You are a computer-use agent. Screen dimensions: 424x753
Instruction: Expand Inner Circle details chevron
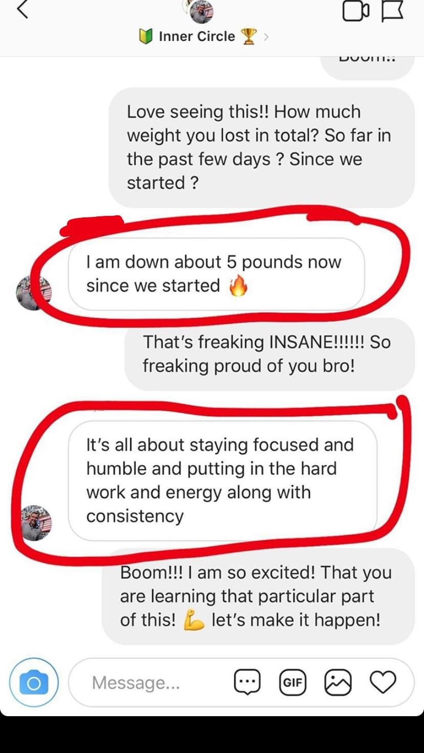[266, 36]
